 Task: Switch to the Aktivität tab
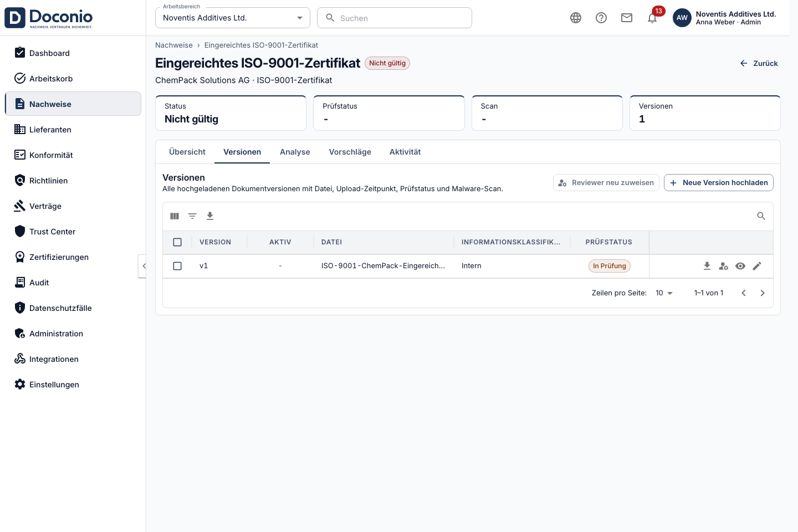[x=405, y=152]
